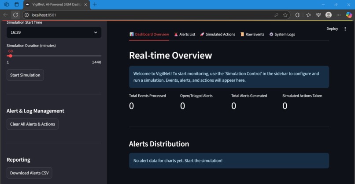Click the Deploy button
The image size is (355, 184).
tap(332, 29)
